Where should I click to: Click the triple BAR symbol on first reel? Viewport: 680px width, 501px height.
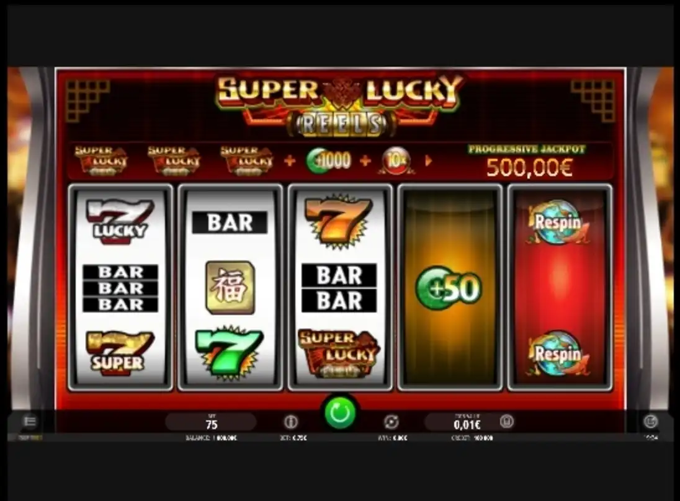[x=120, y=288]
